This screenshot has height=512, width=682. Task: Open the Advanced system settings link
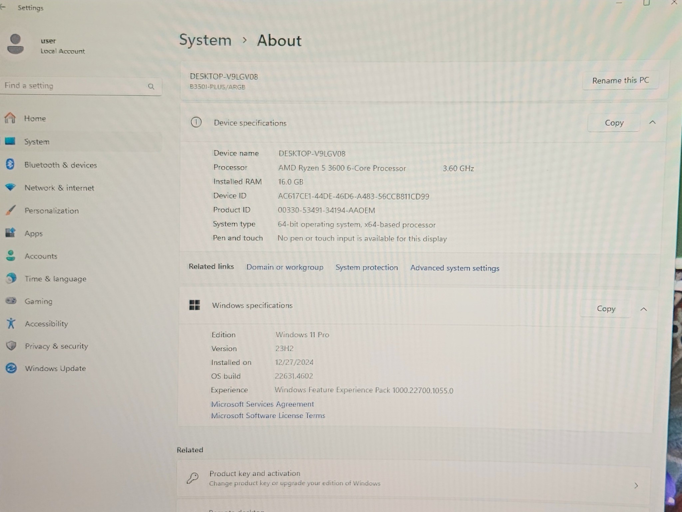[455, 268]
